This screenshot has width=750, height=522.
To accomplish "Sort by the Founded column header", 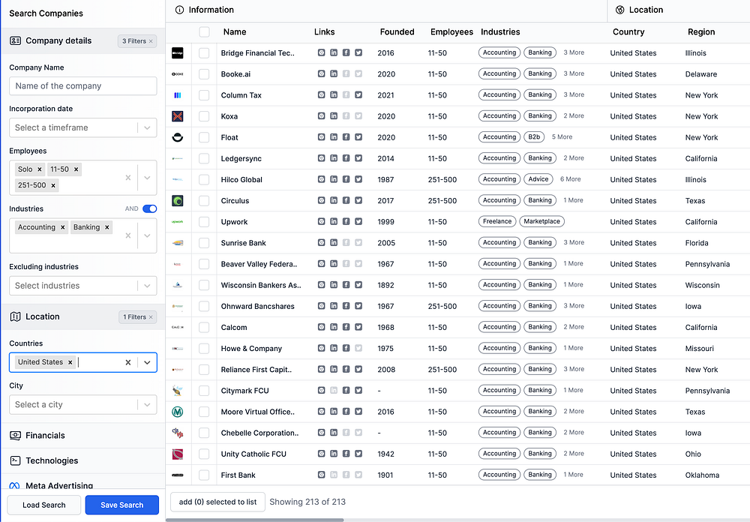I will 397,32.
